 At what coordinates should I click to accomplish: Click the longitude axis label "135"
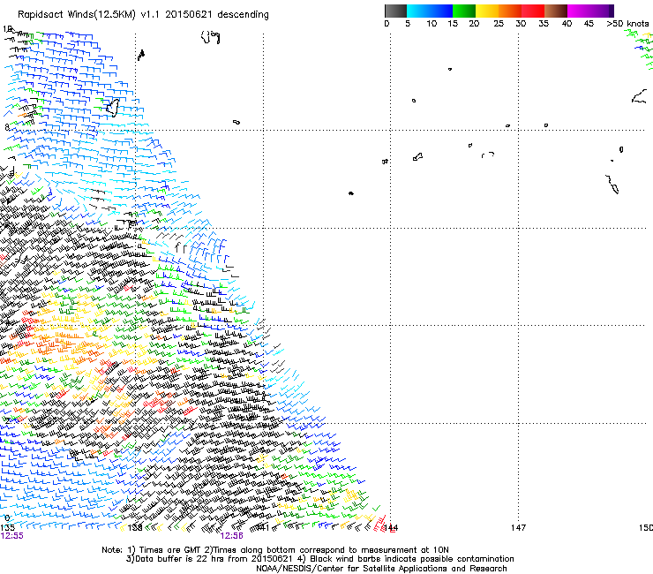click(7, 528)
